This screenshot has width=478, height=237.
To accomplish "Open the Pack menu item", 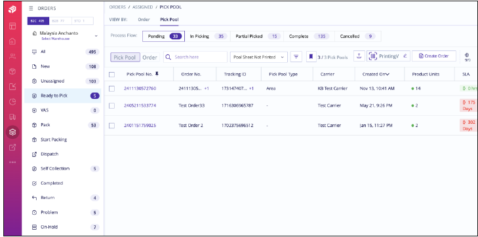I will pyautogui.click(x=62, y=125).
